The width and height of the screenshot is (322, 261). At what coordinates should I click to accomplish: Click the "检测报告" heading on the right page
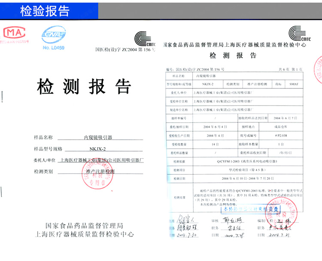point(233,55)
